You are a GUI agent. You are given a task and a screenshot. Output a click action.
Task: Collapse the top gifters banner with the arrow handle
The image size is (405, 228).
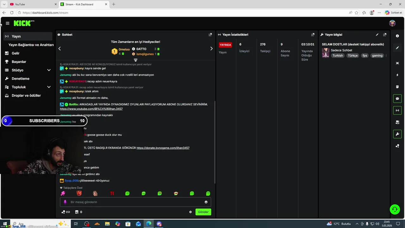pyautogui.click(x=135, y=60)
